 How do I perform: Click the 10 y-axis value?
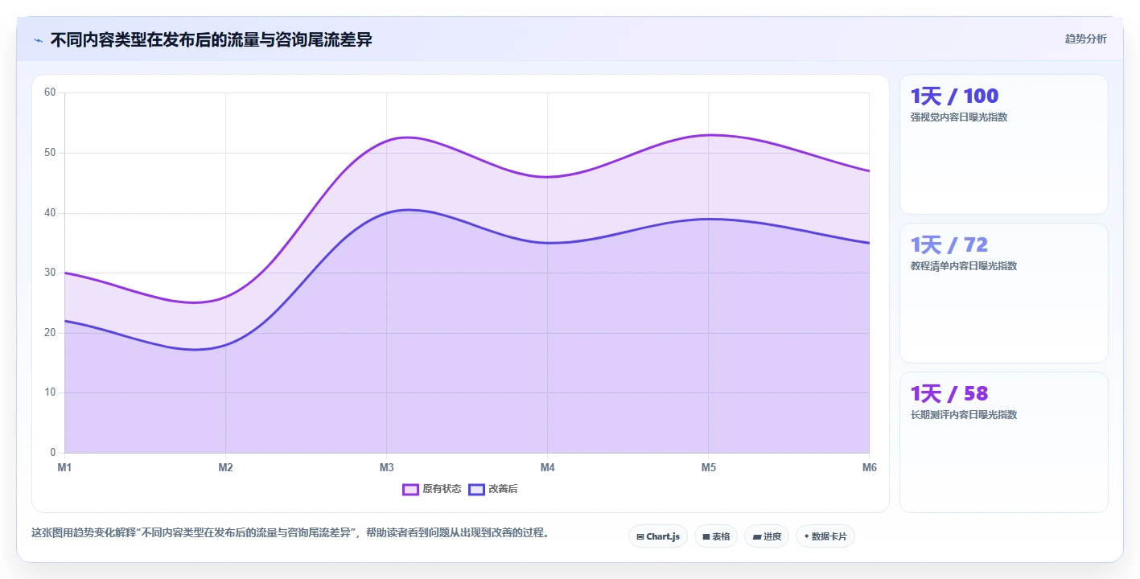[x=50, y=392]
